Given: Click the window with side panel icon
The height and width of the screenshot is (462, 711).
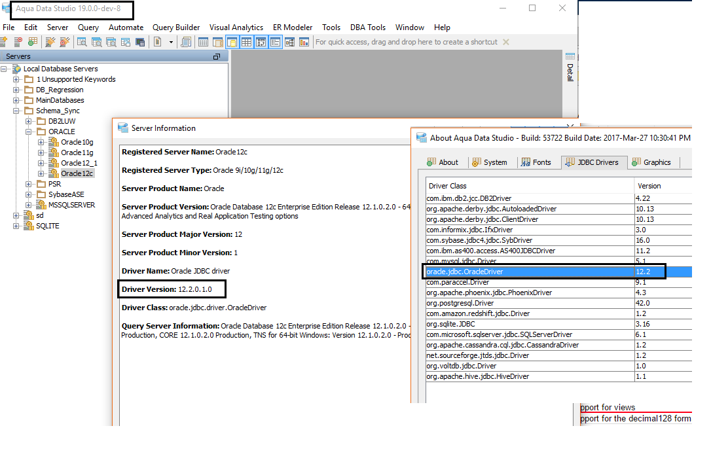Looking at the screenshot, I should (x=217, y=42).
